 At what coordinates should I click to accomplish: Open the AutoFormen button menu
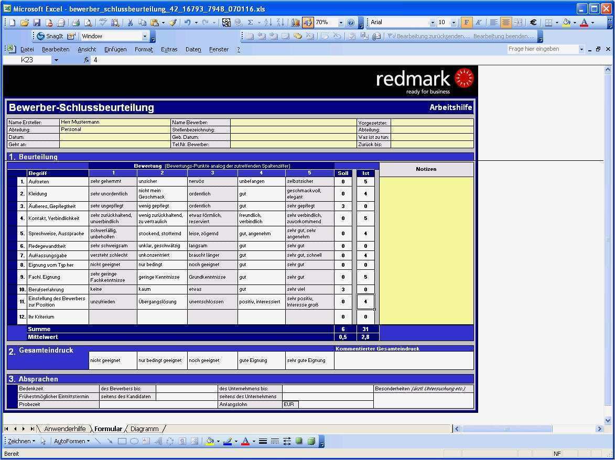[71, 441]
